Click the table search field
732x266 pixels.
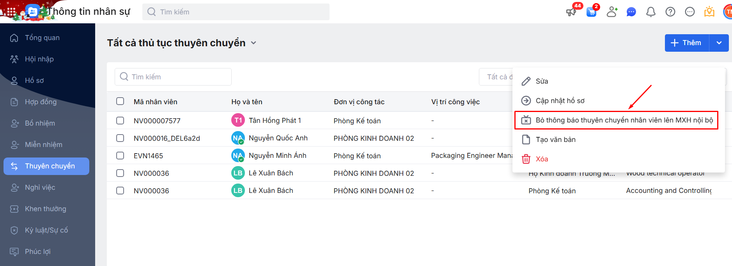(173, 77)
